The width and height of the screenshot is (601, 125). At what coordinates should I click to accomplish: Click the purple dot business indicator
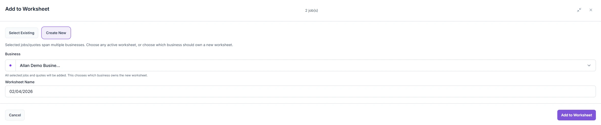[10, 65]
